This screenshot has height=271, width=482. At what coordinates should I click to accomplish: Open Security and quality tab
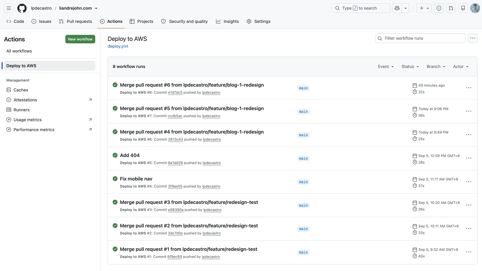point(184,21)
